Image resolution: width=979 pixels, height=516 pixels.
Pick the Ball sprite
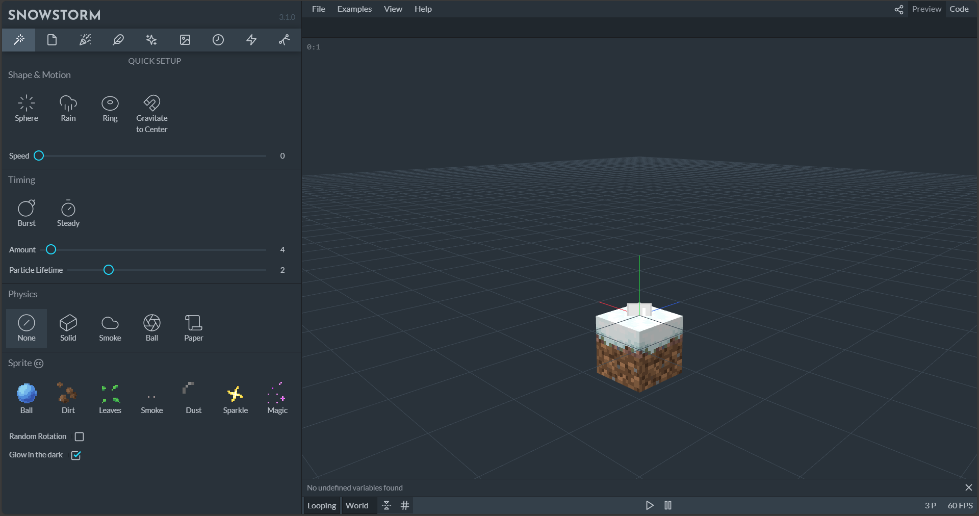[x=27, y=399]
